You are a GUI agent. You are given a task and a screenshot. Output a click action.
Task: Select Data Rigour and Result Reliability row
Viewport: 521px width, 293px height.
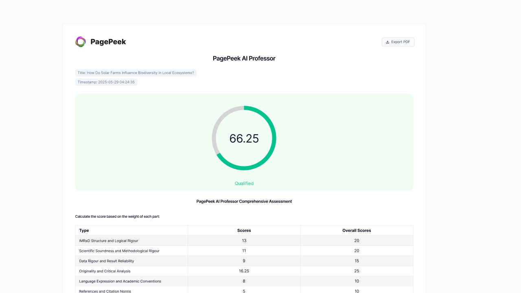pos(244,261)
